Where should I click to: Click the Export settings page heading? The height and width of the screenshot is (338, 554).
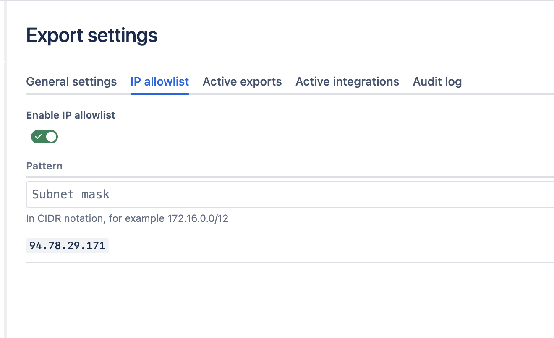point(92,36)
